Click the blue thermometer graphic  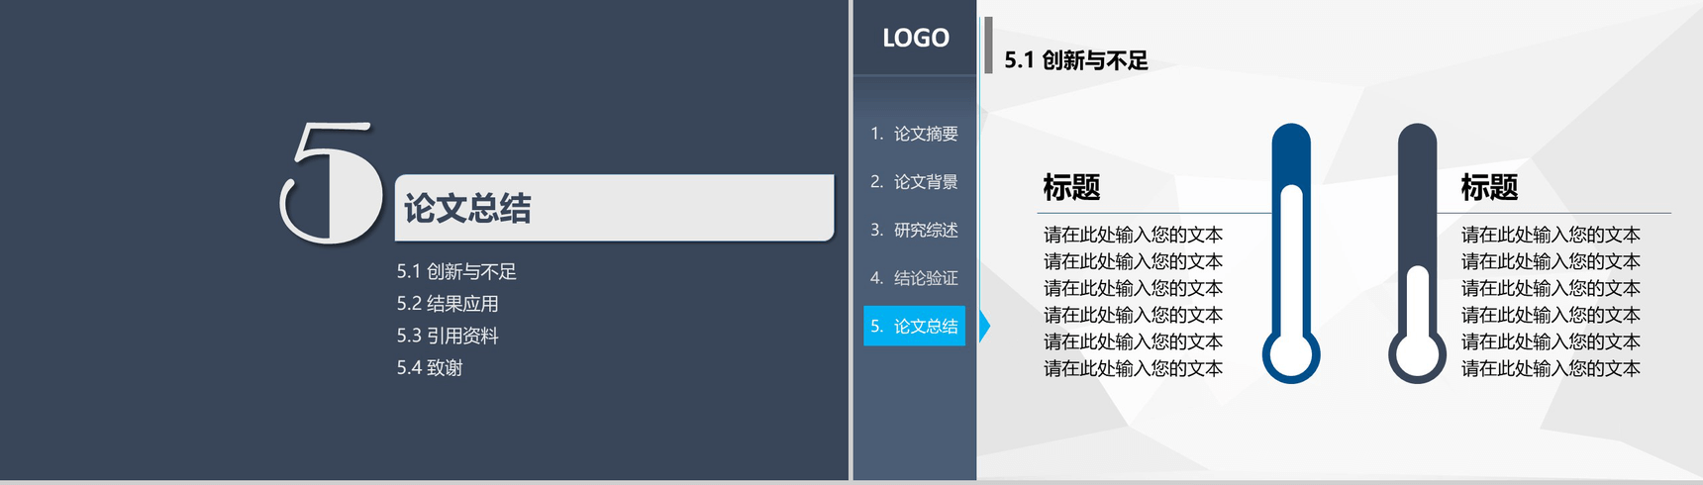pos(1290,253)
